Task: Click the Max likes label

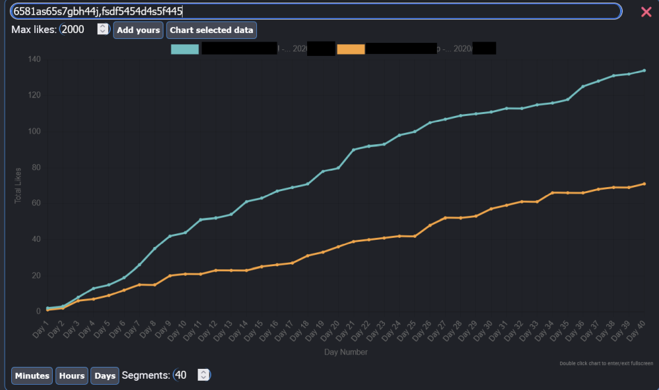Action: click(34, 30)
